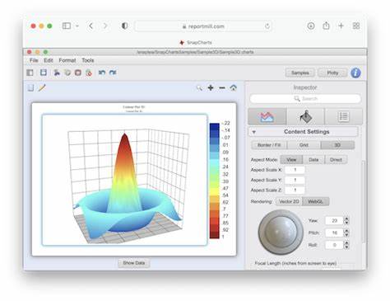390x301 pixels.
Task: Select the page view icon above chart
Action: tap(31, 88)
